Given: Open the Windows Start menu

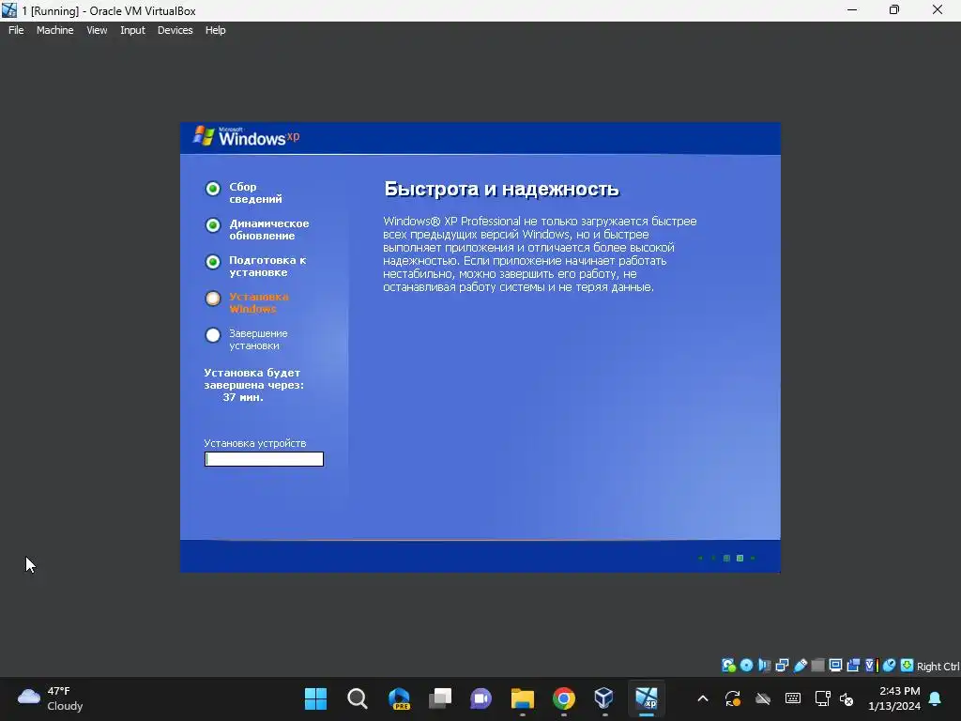Looking at the screenshot, I should [x=315, y=698].
